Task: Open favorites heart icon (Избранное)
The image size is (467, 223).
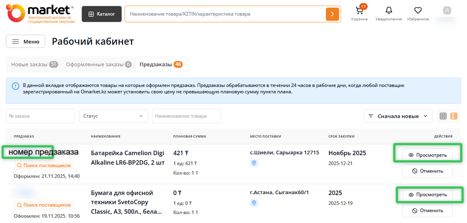Action: 417,12
